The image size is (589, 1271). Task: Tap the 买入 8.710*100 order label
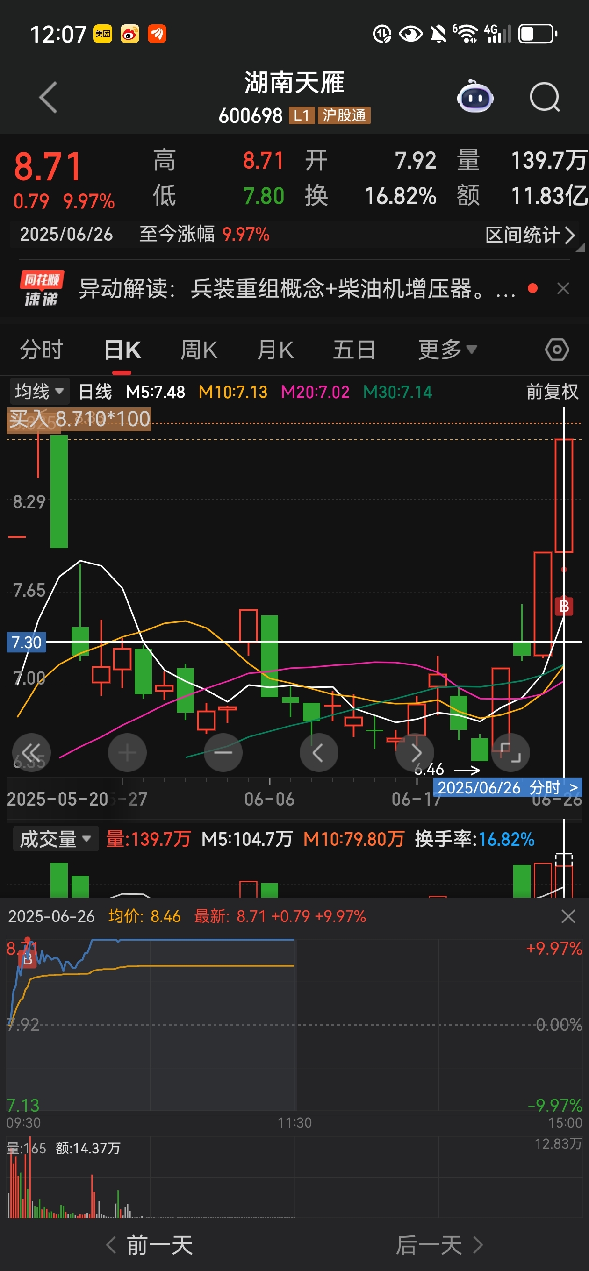(79, 420)
